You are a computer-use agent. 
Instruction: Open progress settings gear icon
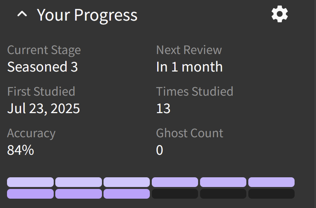coord(279,15)
